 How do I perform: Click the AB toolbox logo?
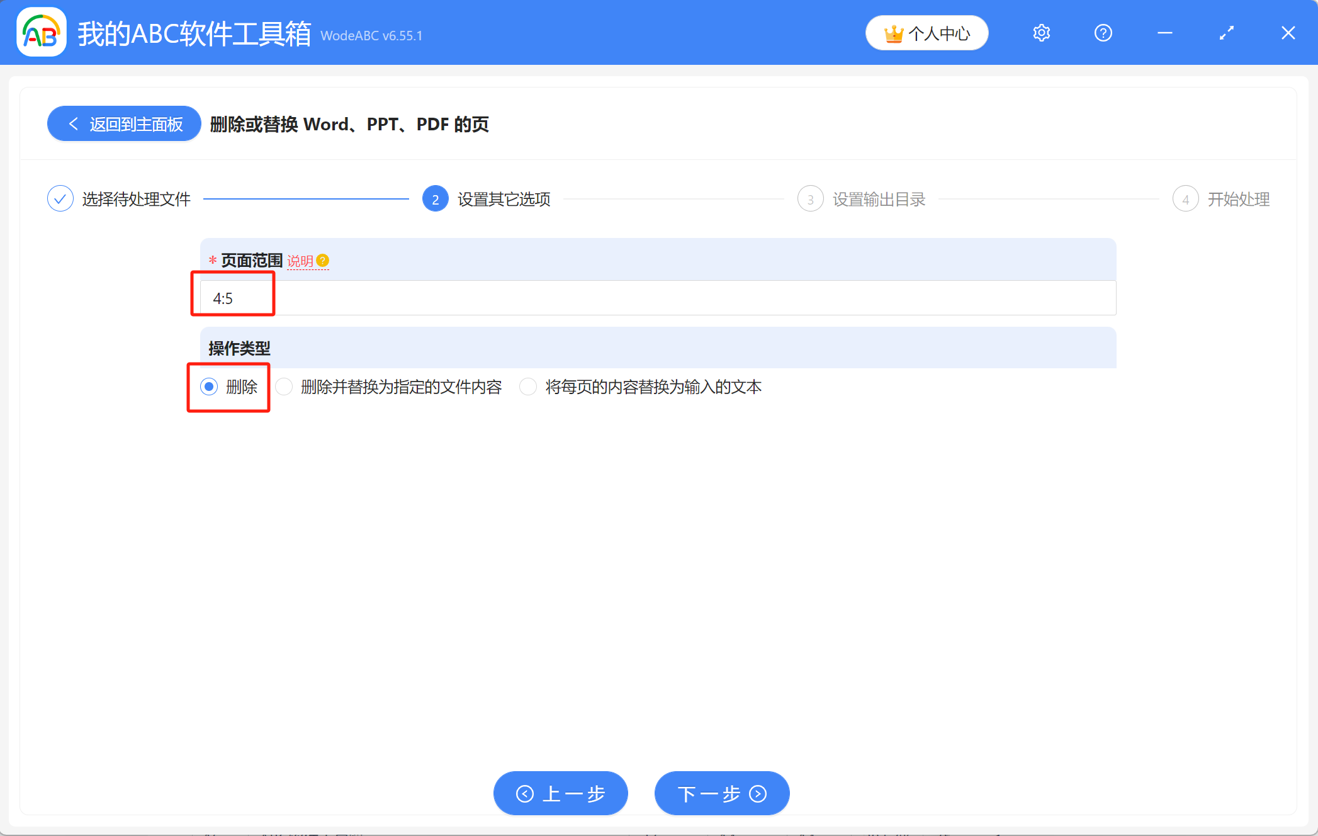[x=40, y=33]
